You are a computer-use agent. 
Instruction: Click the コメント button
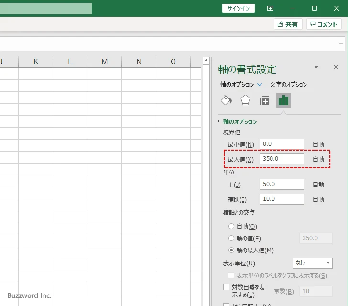324,24
